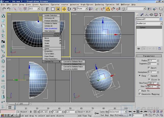Click the Auto Key button

(105, 112)
